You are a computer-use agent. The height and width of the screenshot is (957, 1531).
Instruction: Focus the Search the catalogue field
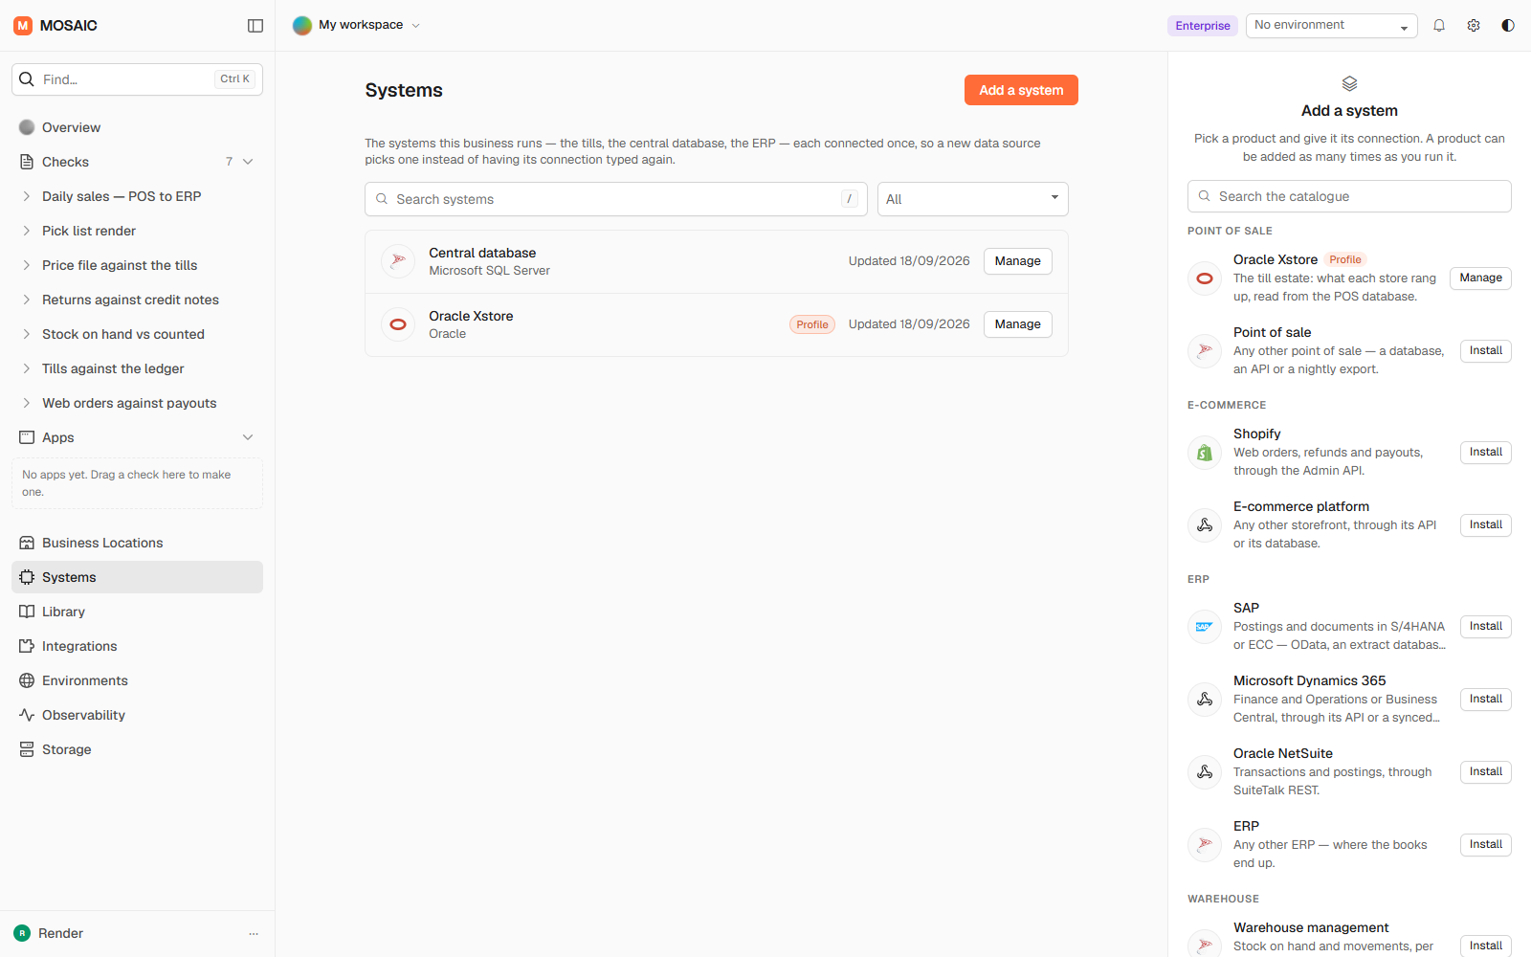point(1349,196)
